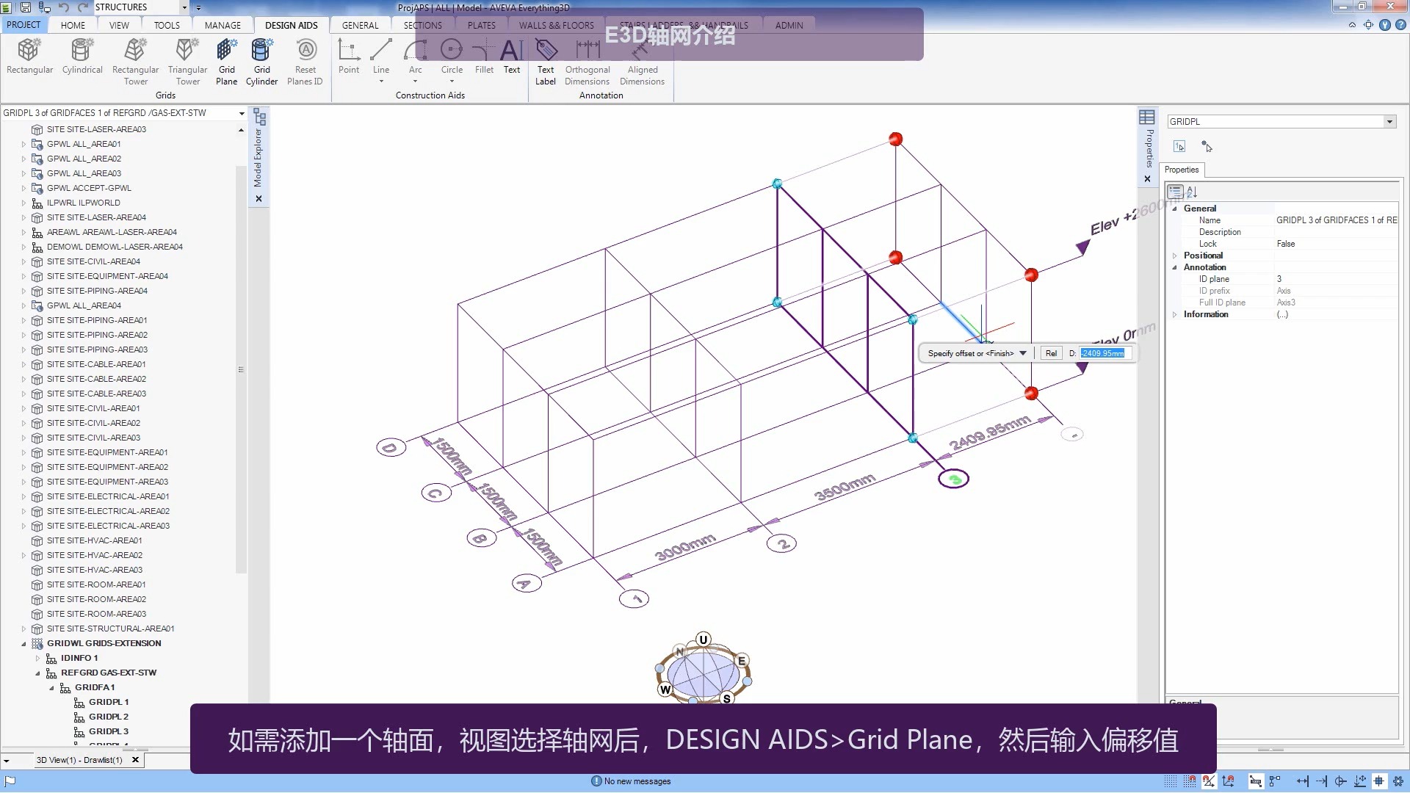Open the WALLS && FLOORS tab
1410x793 pixels.
pos(557,24)
